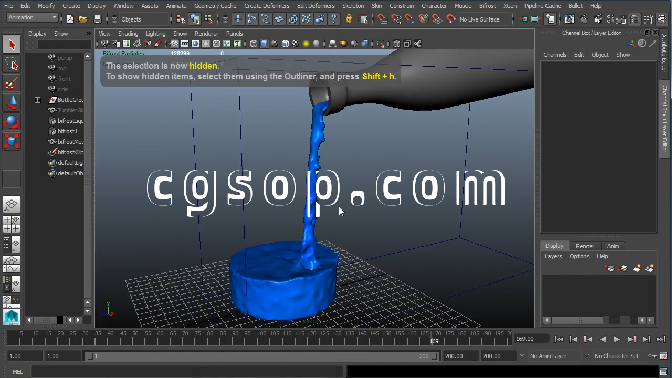Click the MEL command line input

point(188,372)
